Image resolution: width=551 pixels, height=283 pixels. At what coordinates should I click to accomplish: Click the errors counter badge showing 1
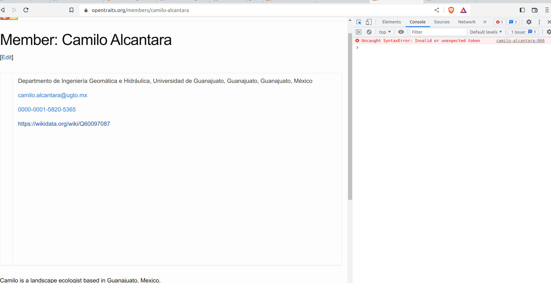pos(499,22)
